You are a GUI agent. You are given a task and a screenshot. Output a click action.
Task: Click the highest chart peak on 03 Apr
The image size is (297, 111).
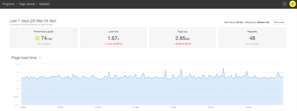(x=223, y=68)
